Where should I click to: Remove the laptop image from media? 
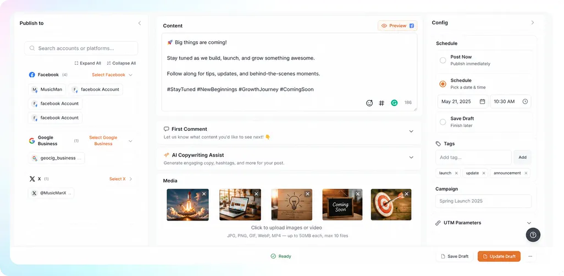(x=257, y=194)
